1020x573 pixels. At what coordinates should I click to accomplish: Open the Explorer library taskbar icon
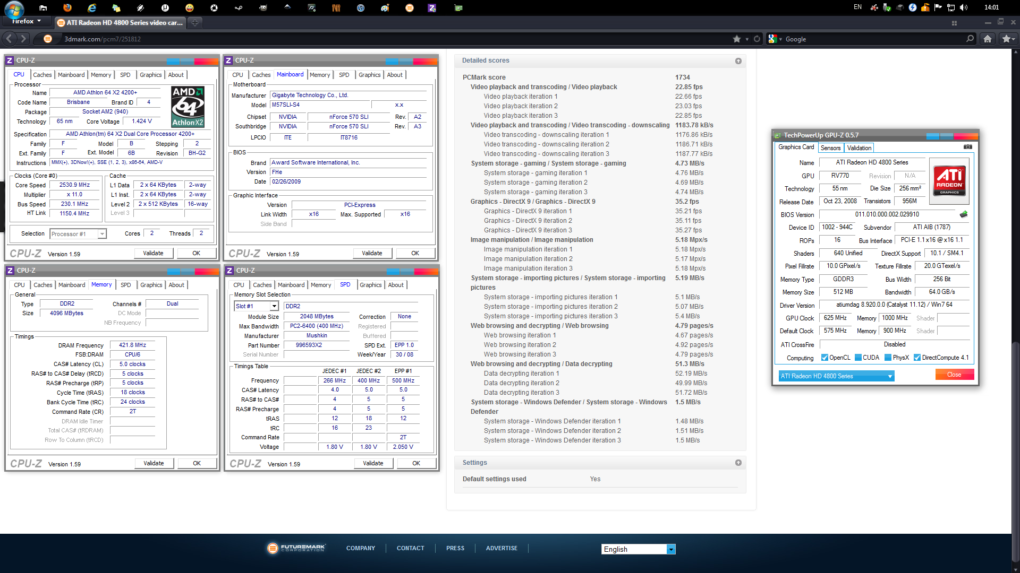[x=43, y=7]
